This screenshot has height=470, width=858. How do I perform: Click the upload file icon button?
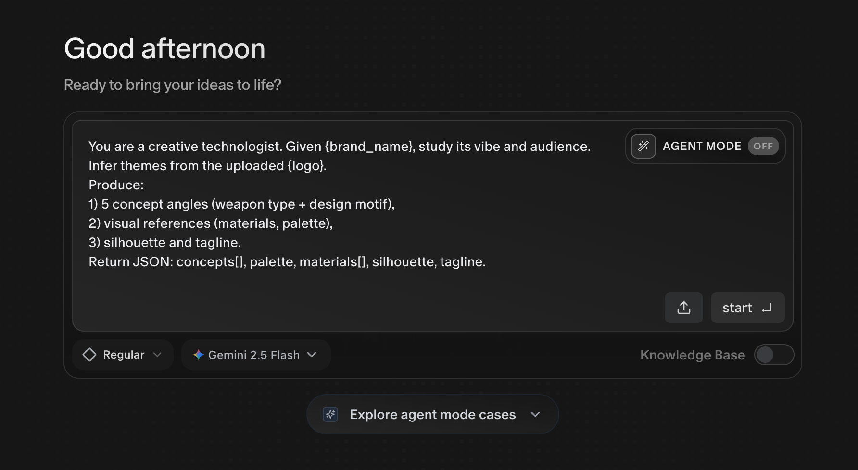(683, 308)
